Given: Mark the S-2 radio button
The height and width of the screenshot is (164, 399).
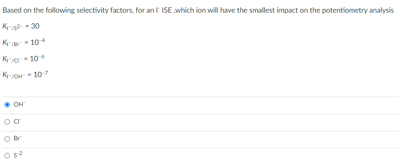Looking at the screenshot, I should (7, 156).
